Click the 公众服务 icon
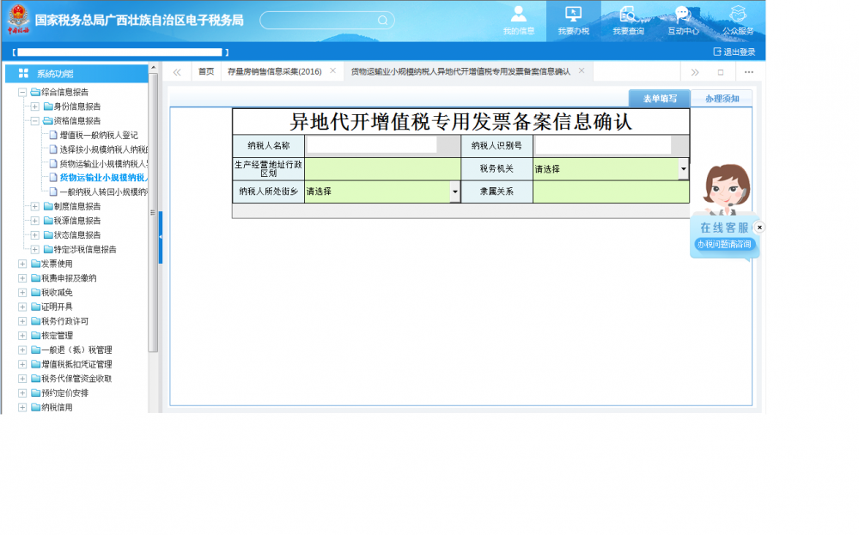 [x=737, y=15]
